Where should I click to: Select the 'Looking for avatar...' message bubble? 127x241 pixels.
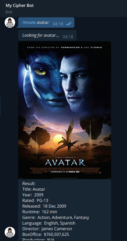coord(47,35)
